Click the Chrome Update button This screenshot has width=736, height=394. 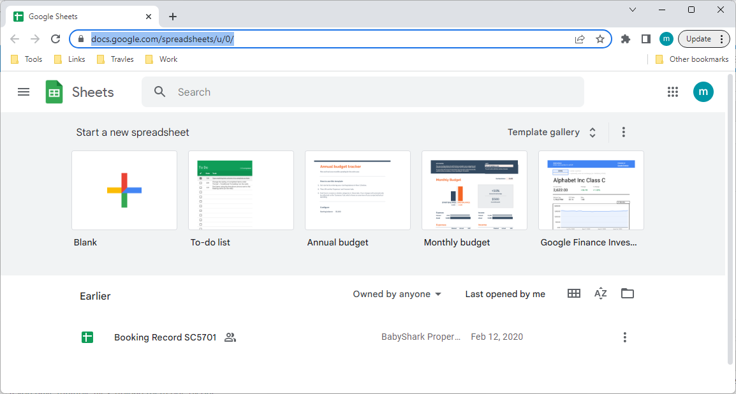(x=698, y=39)
